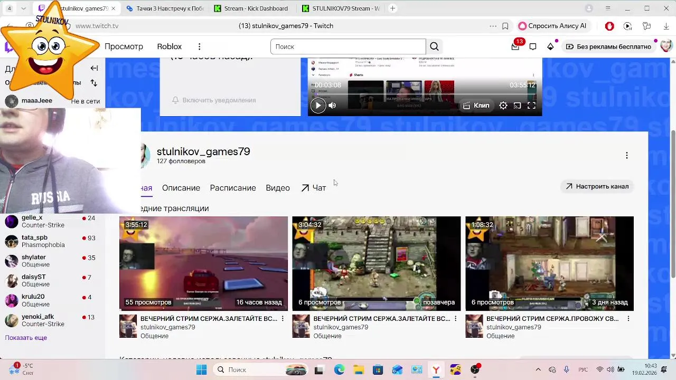Play the video in the Twitch player

tap(318, 106)
